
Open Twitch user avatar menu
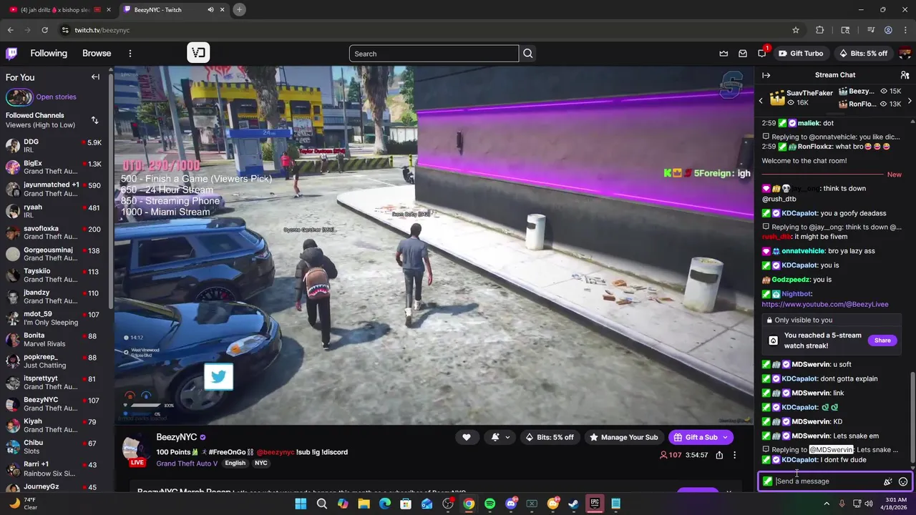point(905,54)
